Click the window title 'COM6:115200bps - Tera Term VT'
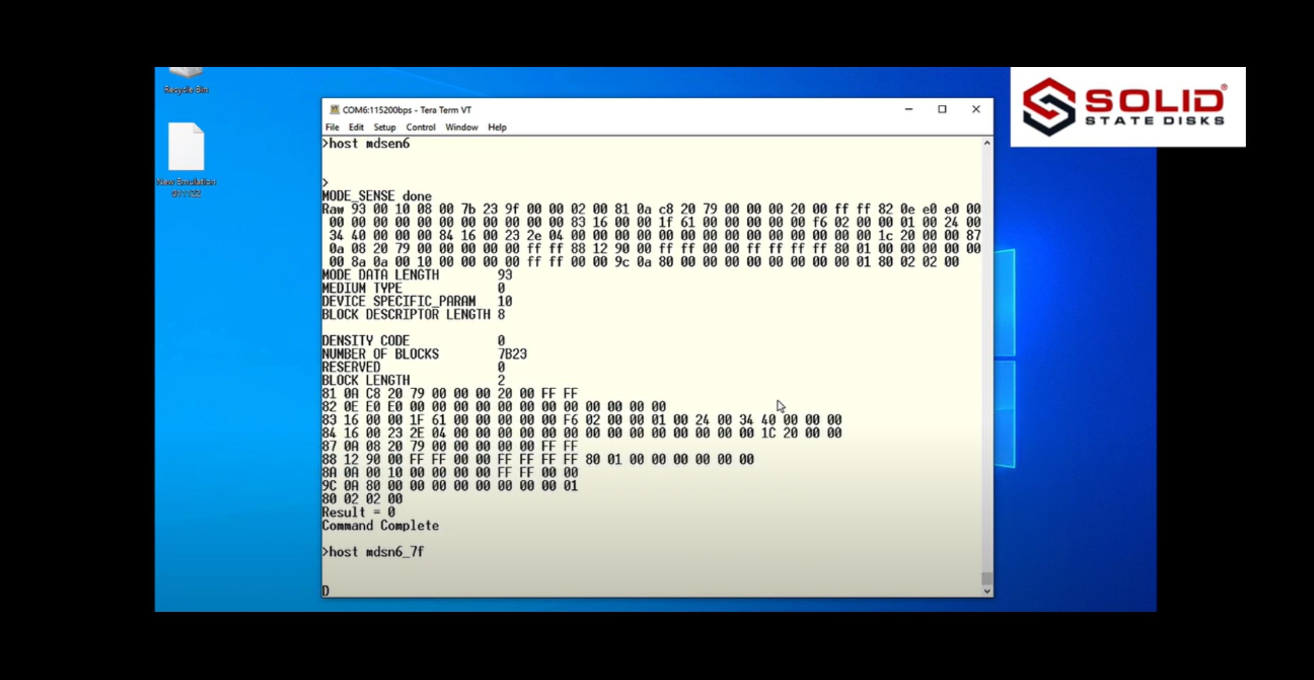 coord(407,110)
